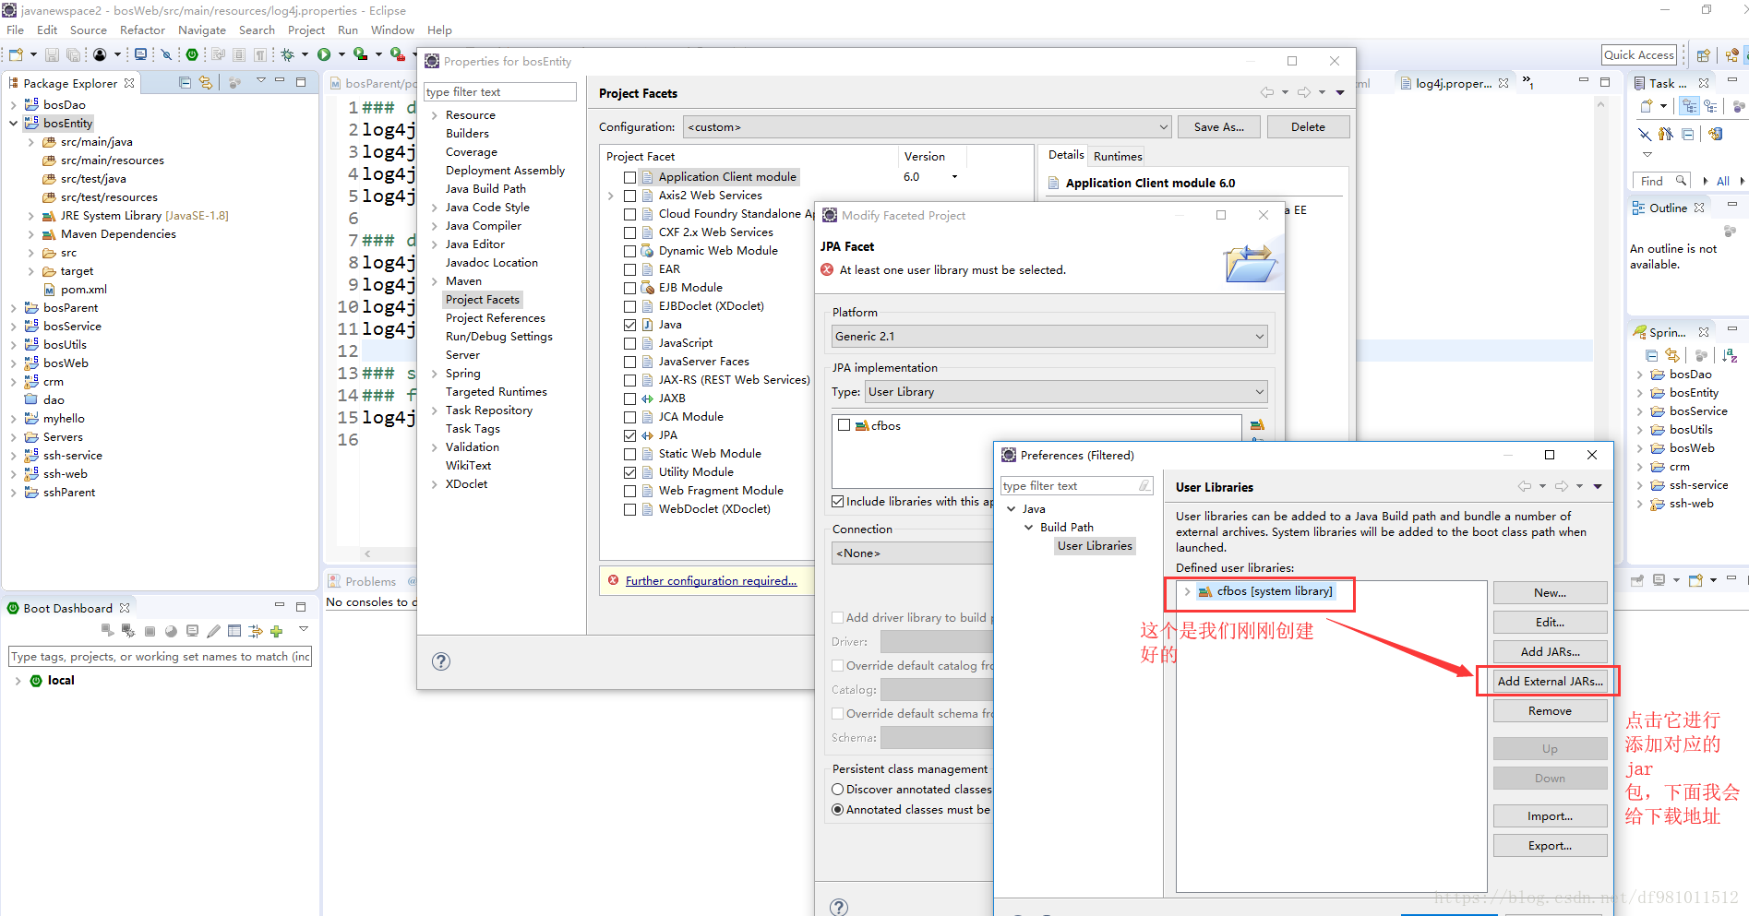Click the green Debug bug icon in toolbar
Screen dimensions: 1749x916
click(288, 55)
